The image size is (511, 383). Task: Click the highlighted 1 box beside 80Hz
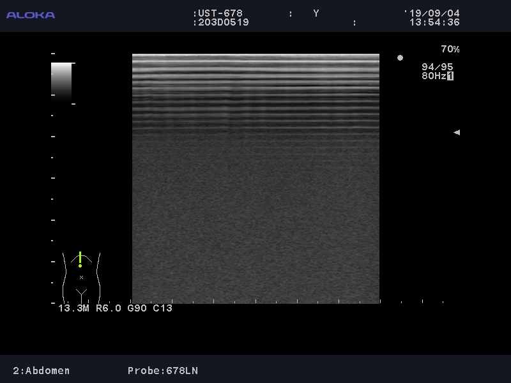pos(450,76)
